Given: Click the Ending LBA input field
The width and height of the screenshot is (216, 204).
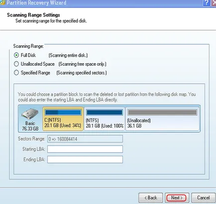Looking at the screenshot, I should 85,159.
